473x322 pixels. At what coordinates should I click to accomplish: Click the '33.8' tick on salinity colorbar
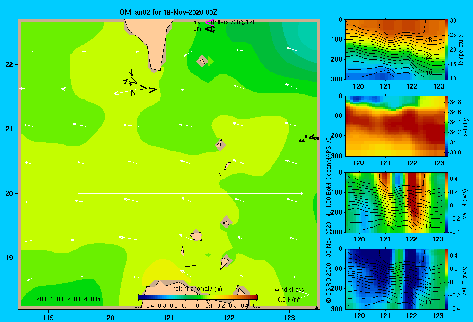point(455,152)
